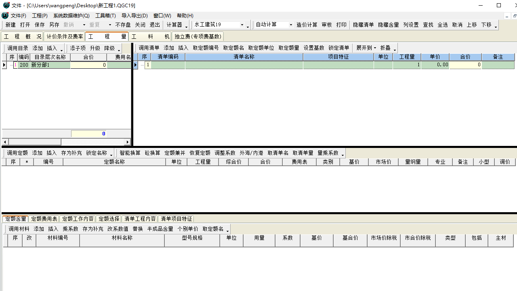This screenshot has height=291, width=517.
Task: Click 智能换算 in the quota toolbar
Action: tap(130, 153)
